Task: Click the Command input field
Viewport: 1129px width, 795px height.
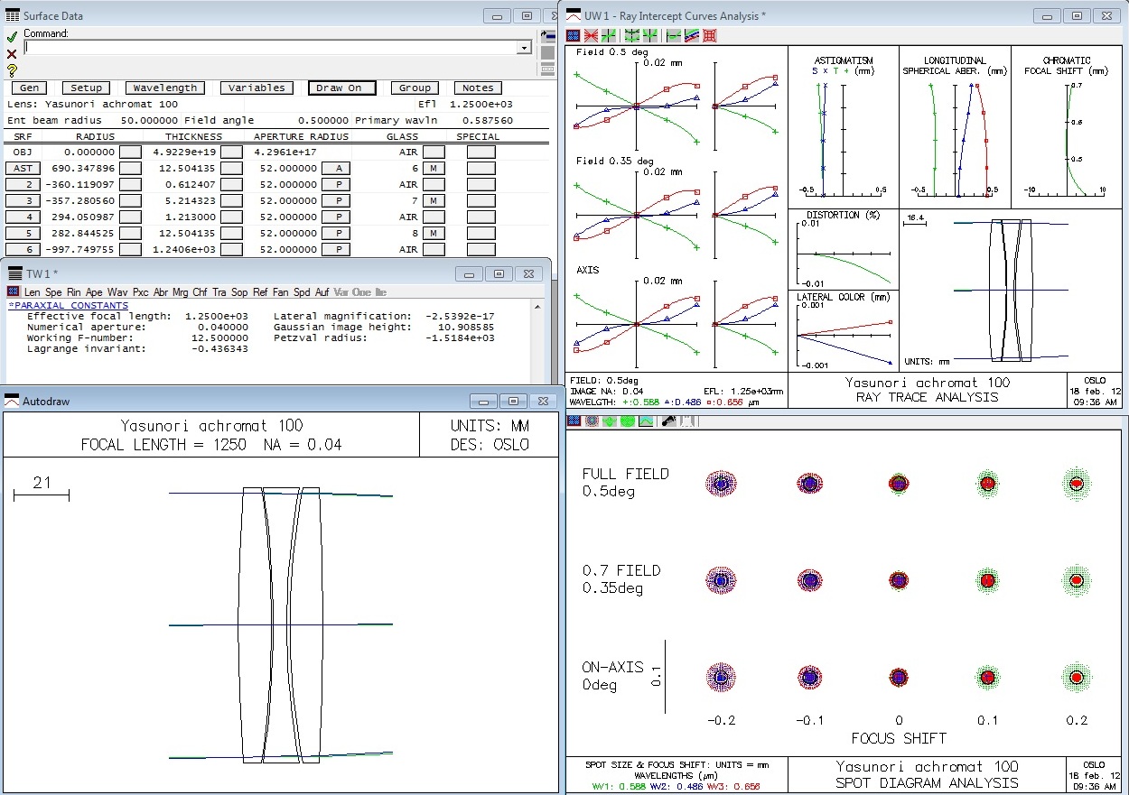Action: click(x=271, y=48)
